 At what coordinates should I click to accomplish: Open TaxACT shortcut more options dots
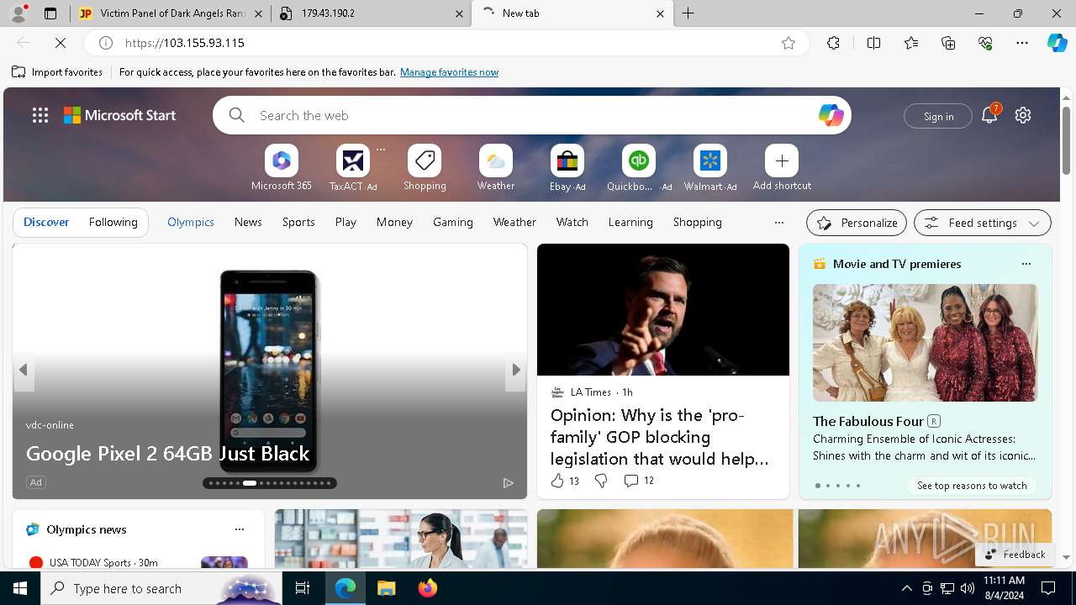tap(381, 150)
